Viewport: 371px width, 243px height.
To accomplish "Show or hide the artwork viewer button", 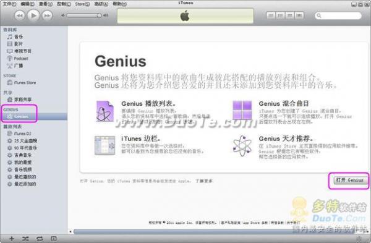I will [53, 239].
